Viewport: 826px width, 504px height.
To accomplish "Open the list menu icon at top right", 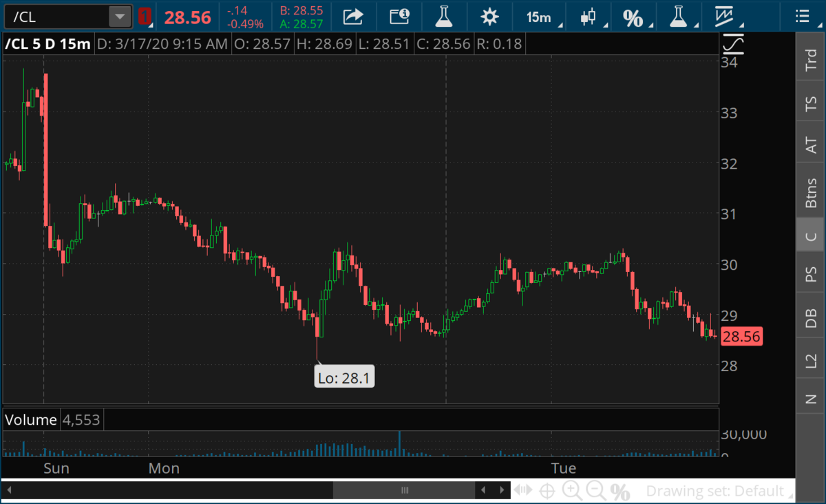I will (x=802, y=16).
